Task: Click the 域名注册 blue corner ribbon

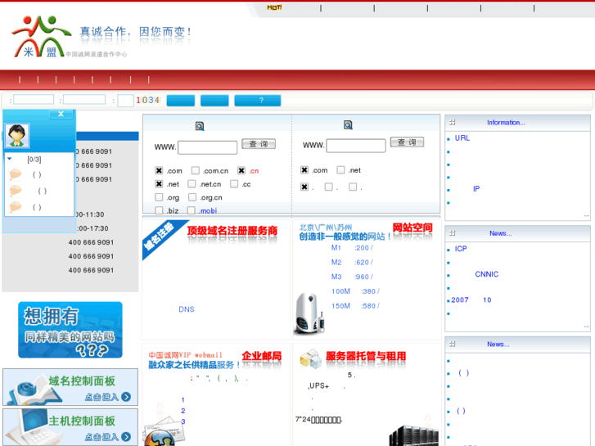Action: click(x=161, y=237)
